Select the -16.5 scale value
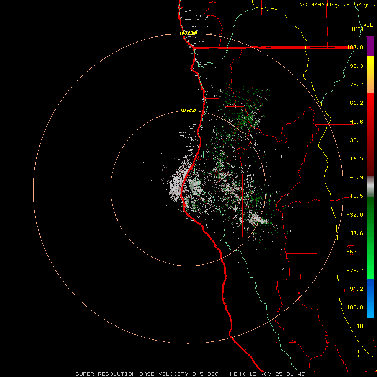 tap(355, 196)
